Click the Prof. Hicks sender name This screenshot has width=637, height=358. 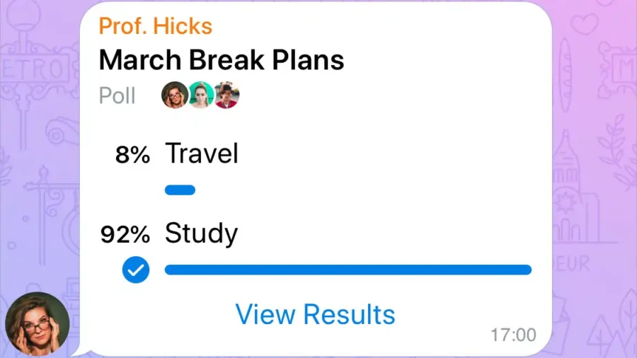[156, 27]
